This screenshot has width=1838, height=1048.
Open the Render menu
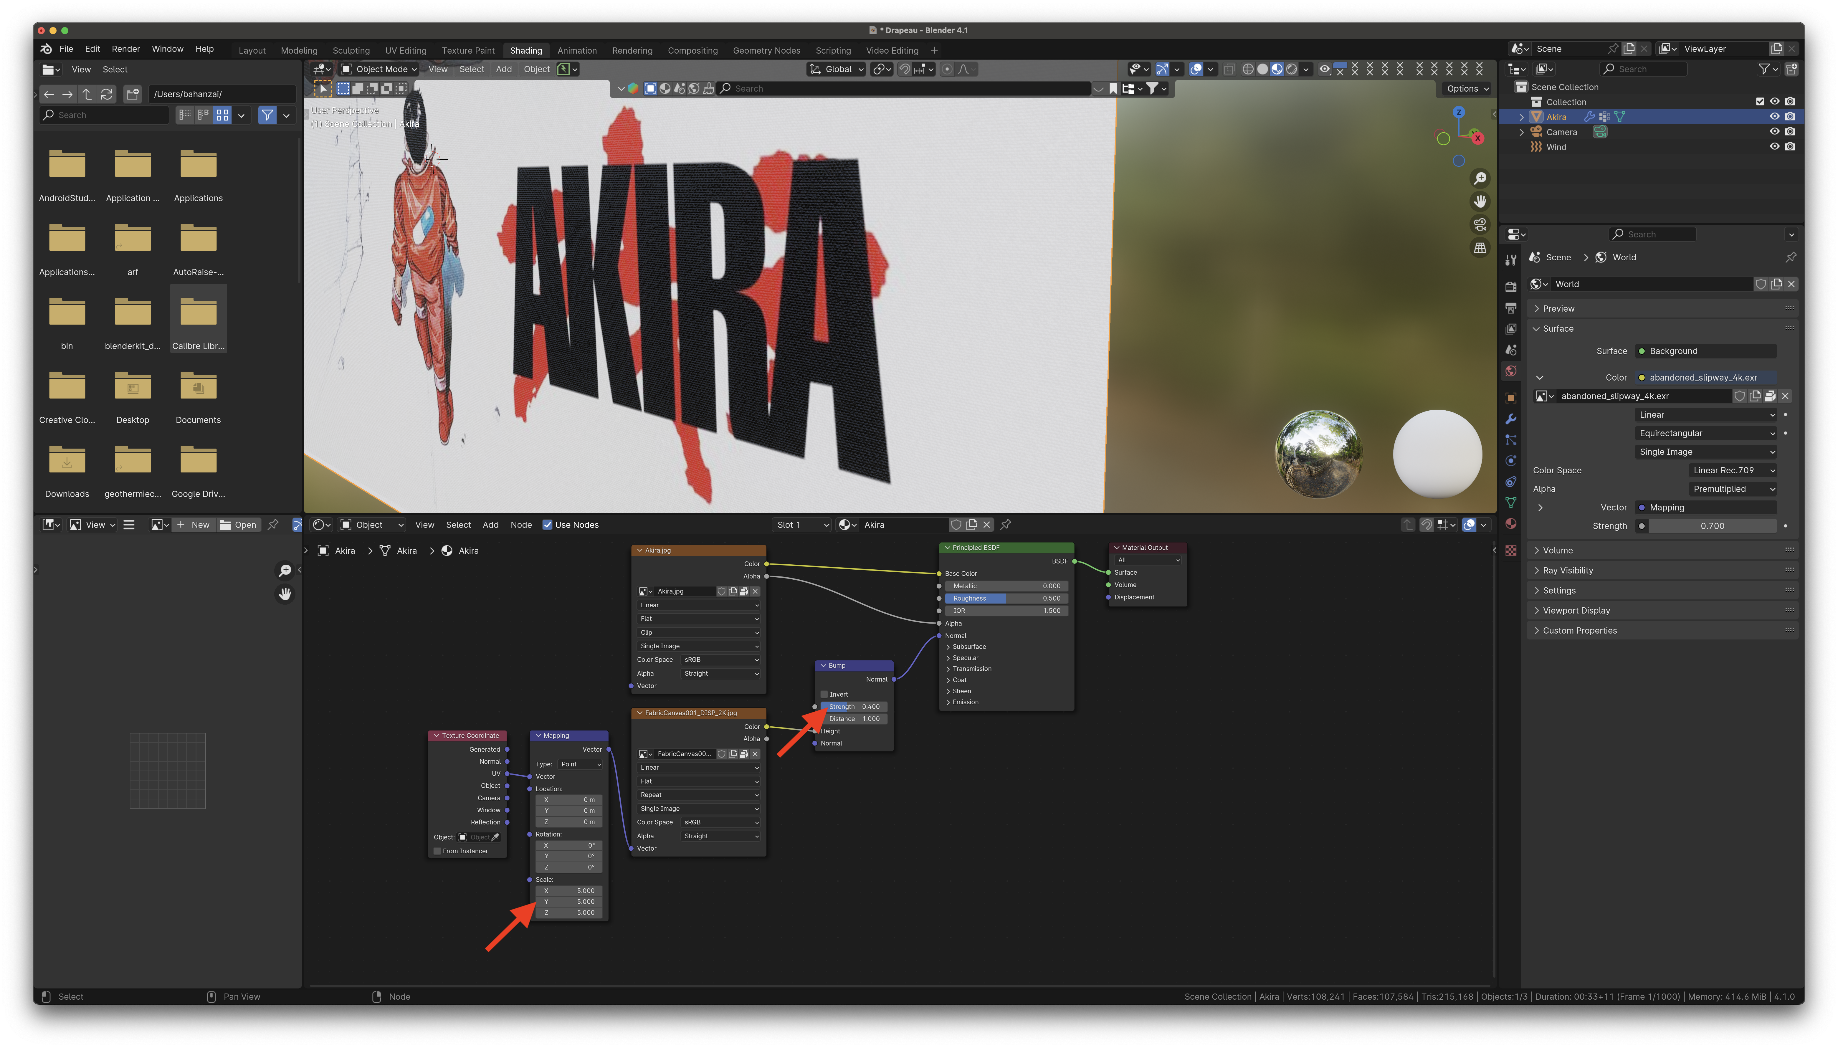(126, 49)
